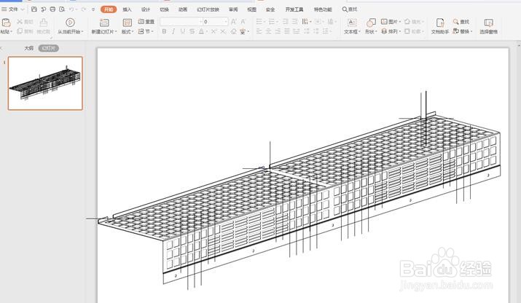The width and height of the screenshot is (521, 303).
Task: Open the Selection Pane icon
Action: (488, 23)
